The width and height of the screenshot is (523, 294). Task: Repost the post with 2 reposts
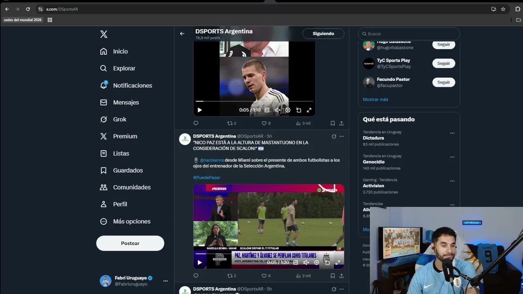[232, 276]
